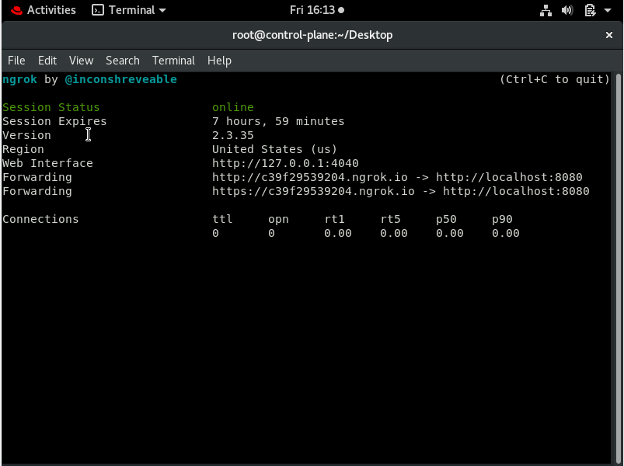Click the version number 2.3.35
This screenshot has height=466, width=624.
point(233,135)
